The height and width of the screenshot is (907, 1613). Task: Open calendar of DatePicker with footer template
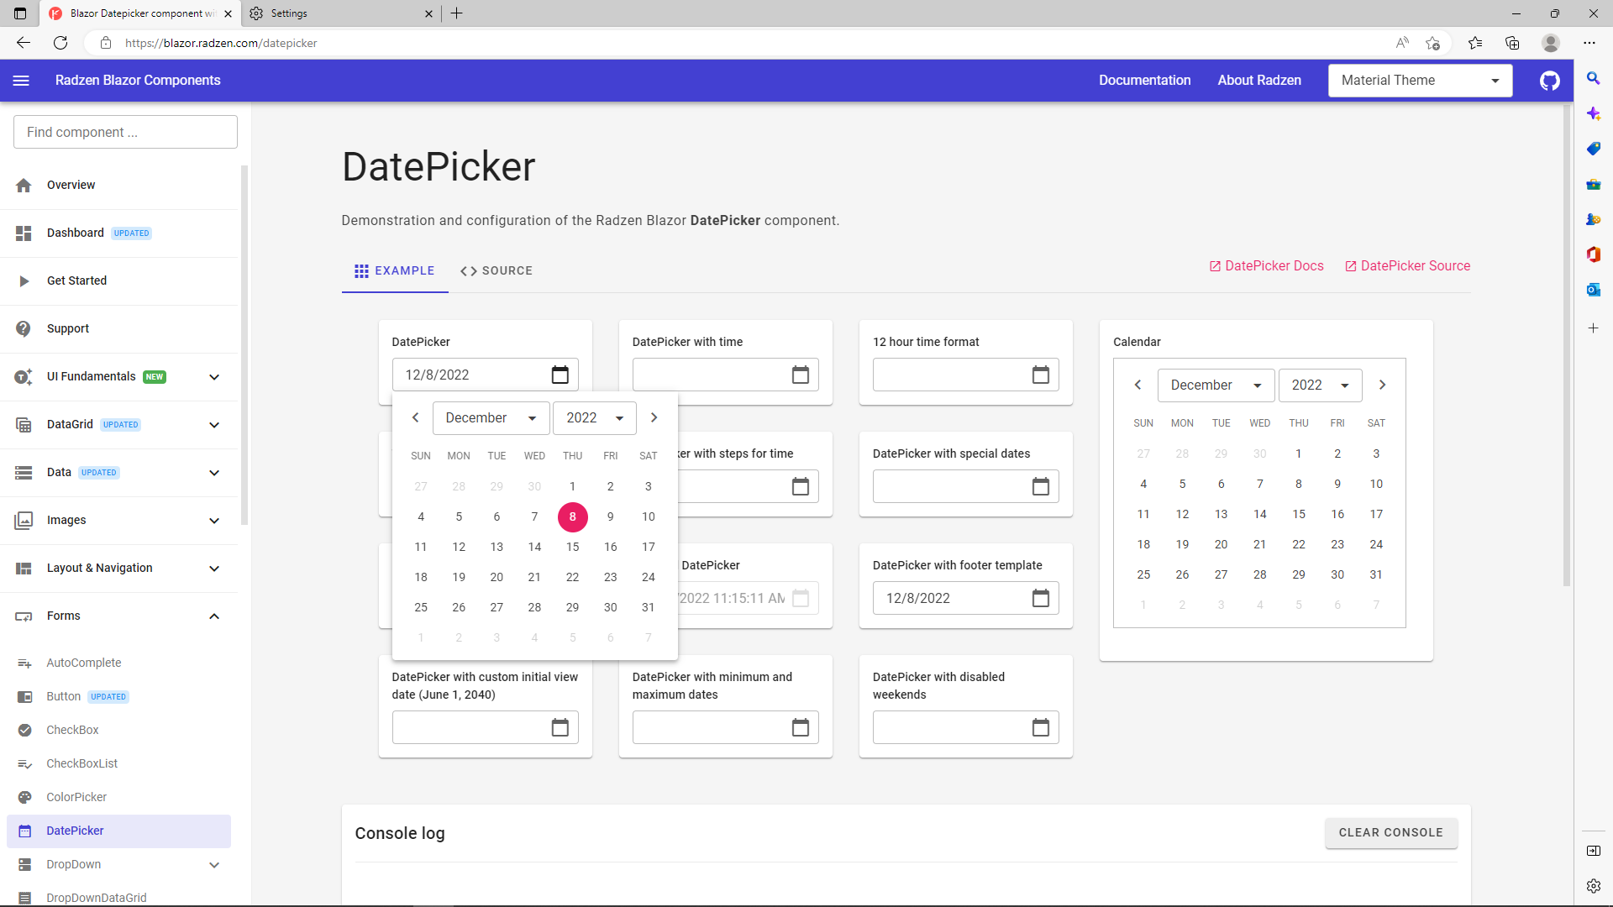coord(1041,598)
